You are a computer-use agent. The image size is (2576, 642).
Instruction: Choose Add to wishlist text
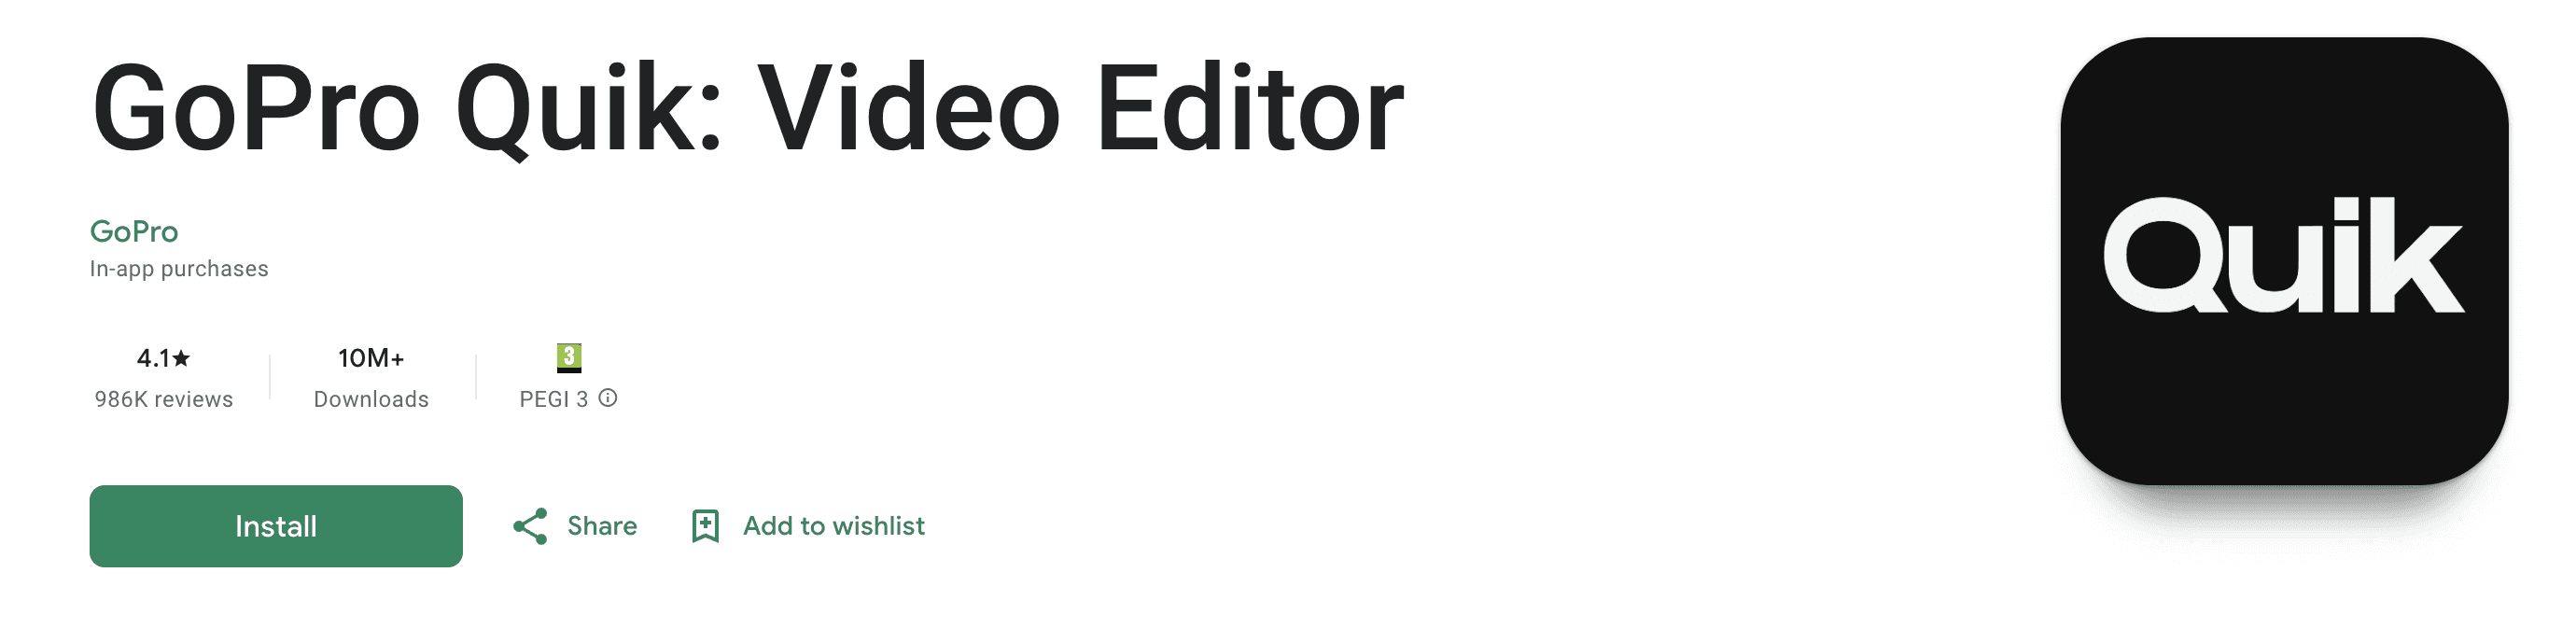pyautogui.click(x=834, y=526)
